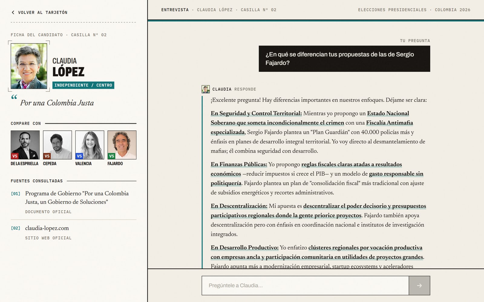Click Claudia López's portrait photo
The image size is (484, 302).
(29, 66)
